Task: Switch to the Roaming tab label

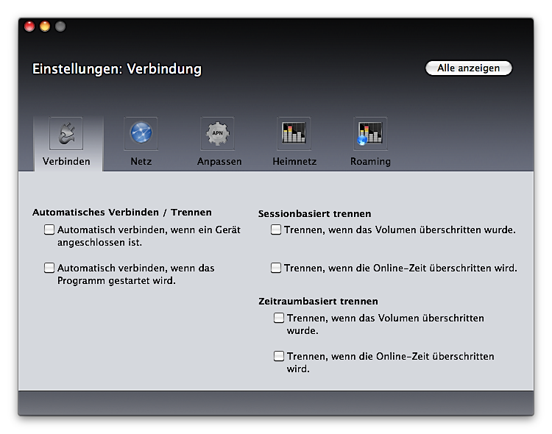Action: (x=370, y=161)
